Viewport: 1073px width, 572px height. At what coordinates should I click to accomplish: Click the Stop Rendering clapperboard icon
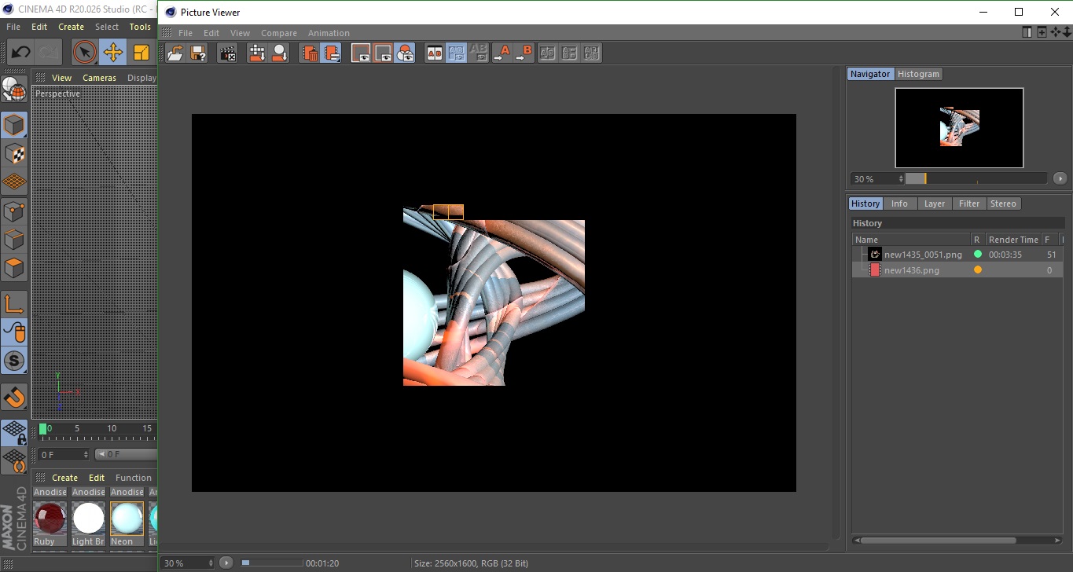[x=228, y=53]
